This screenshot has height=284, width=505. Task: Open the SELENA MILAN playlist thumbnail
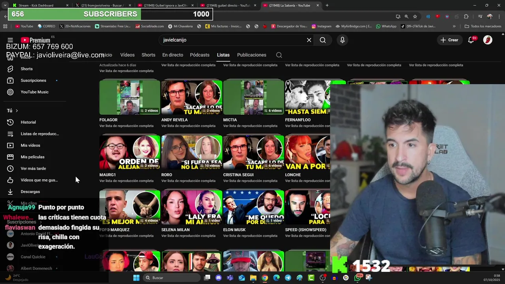(192, 207)
